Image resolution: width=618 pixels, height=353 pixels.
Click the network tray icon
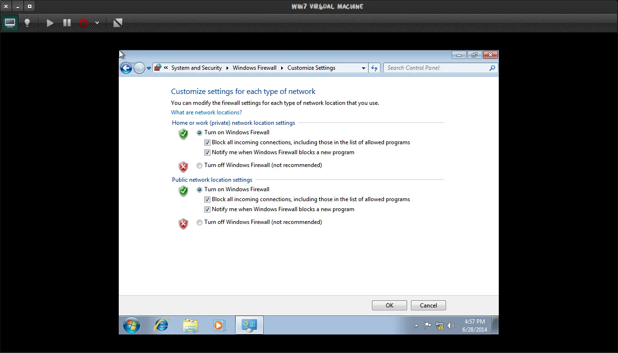439,325
